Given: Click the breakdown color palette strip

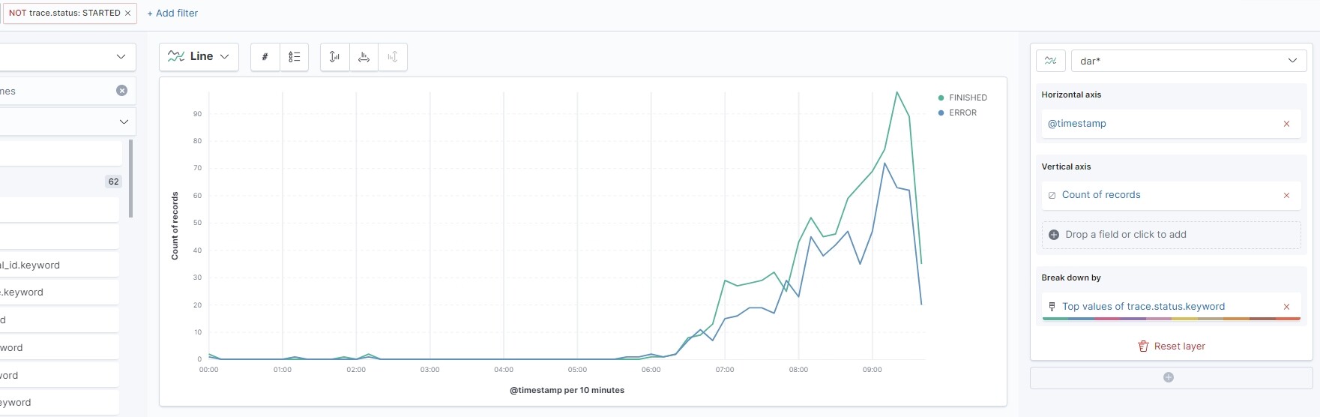Looking at the screenshot, I should coord(1172,319).
